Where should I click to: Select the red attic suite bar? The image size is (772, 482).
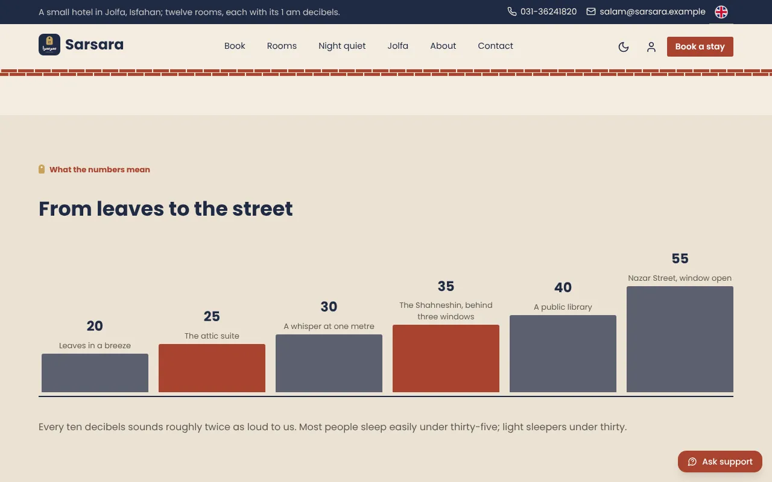pyautogui.click(x=212, y=368)
